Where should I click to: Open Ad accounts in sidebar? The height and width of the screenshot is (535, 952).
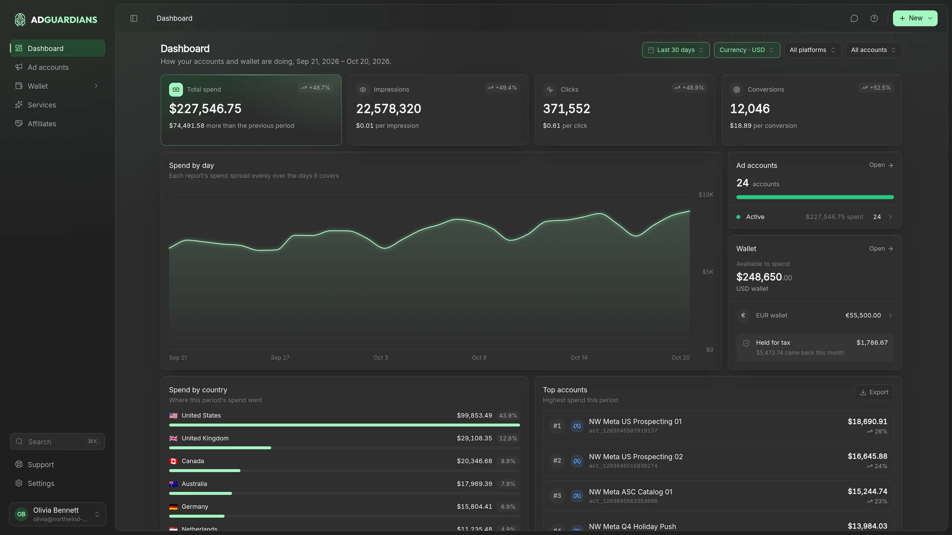click(x=58, y=67)
